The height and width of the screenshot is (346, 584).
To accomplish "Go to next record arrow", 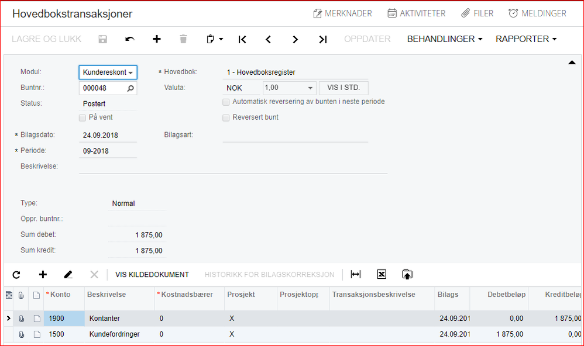I will (296, 39).
